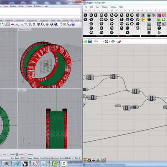The height and width of the screenshot is (167, 167).
Task: Toggle Osnap in the status bar
Action: (x=36, y=158)
